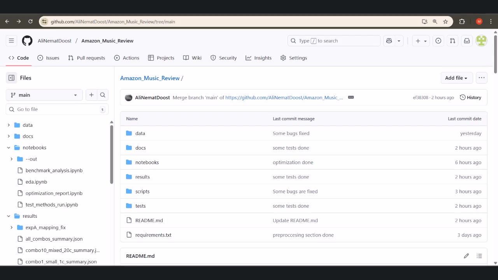
Task: Open the Add file dropdown
Action: tap(456, 78)
